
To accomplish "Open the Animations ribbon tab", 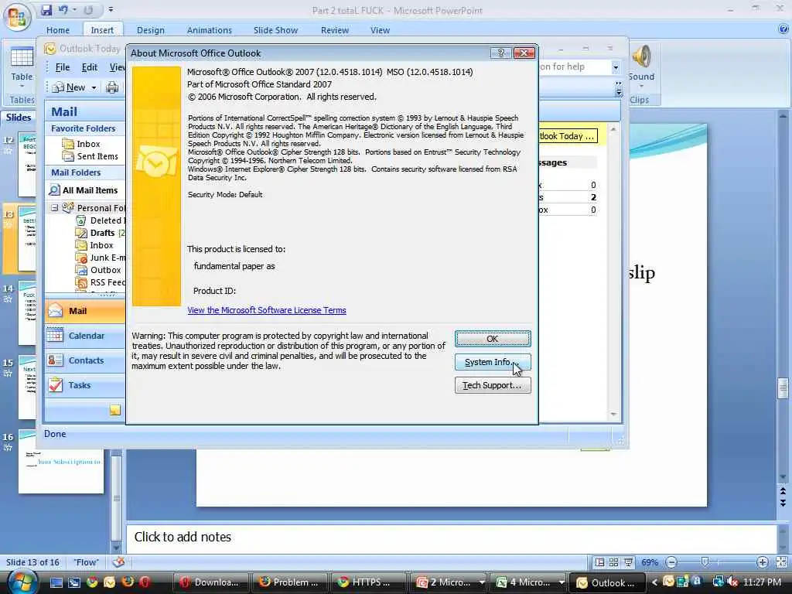I will tap(209, 30).
